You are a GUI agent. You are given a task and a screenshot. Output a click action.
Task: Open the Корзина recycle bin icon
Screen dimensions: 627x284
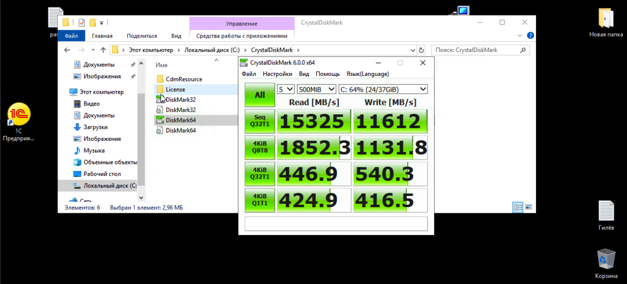coord(606,259)
